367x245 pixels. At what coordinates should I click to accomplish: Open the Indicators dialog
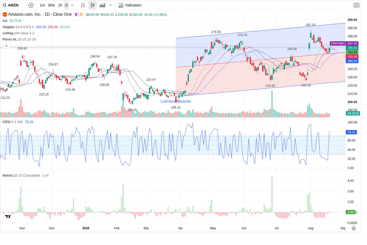point(130,5)
